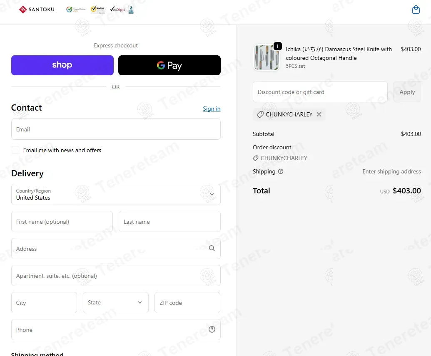The width and height of the screenshot is (431, 356).
Task: Click the Enter shipping address text
Action: point(391,171)
